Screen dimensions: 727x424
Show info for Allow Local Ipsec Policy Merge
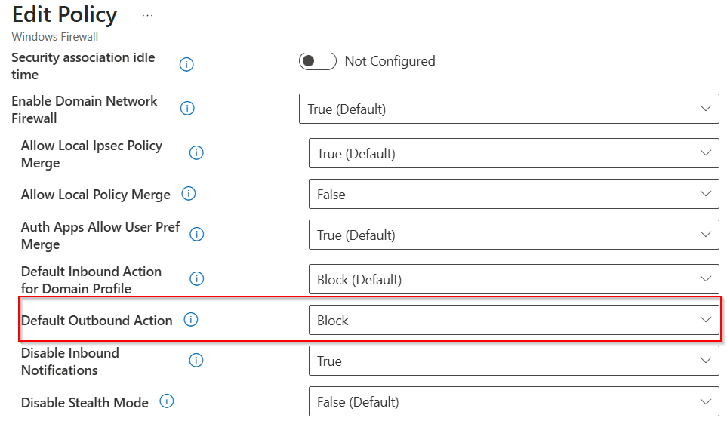pyautogui.click(x=196, y=153)
